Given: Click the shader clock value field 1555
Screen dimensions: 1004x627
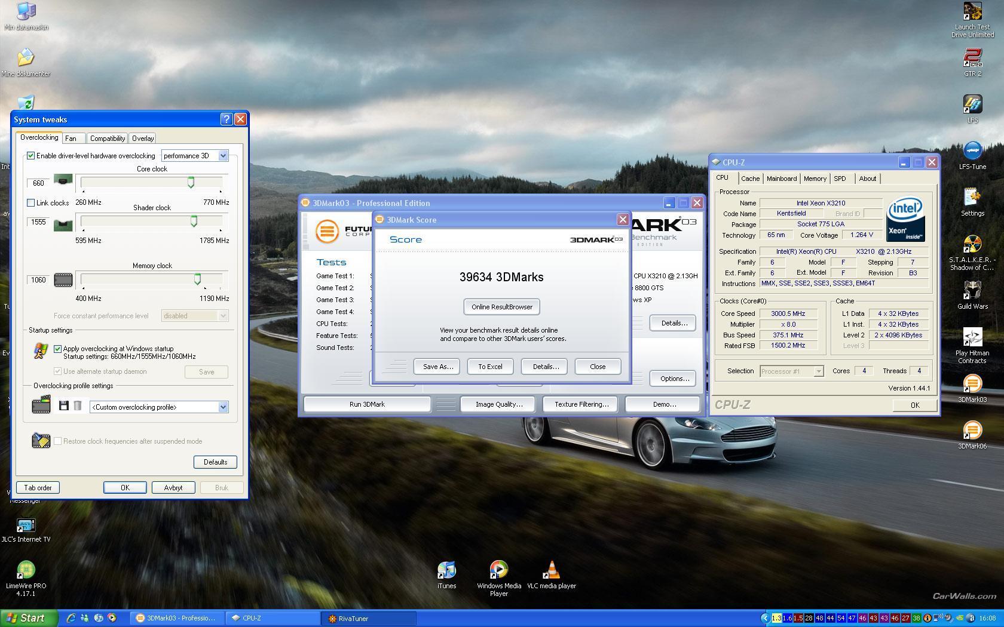Looking at the screenshot, I should [39, 222].
